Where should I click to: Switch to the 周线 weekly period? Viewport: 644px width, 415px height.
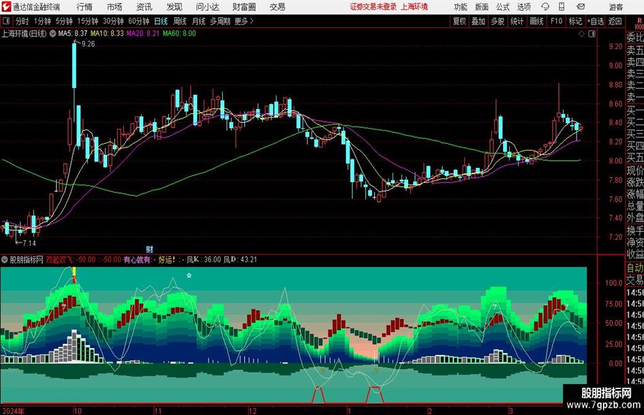(180, 21)
